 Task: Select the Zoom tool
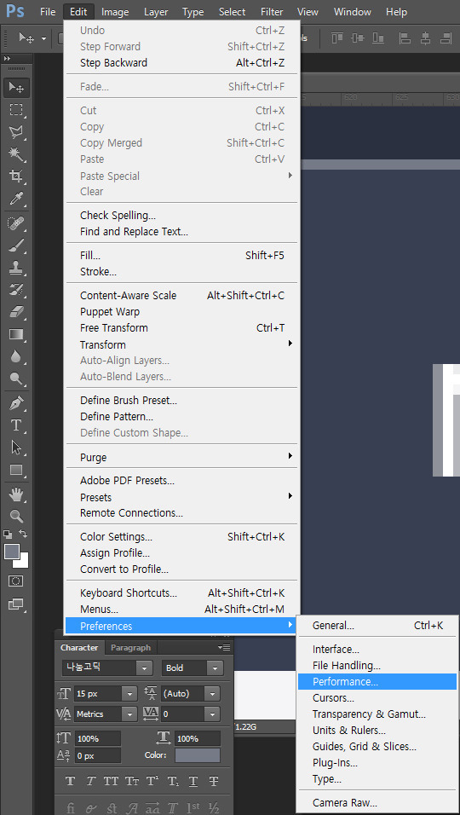[x=16, y=516]
